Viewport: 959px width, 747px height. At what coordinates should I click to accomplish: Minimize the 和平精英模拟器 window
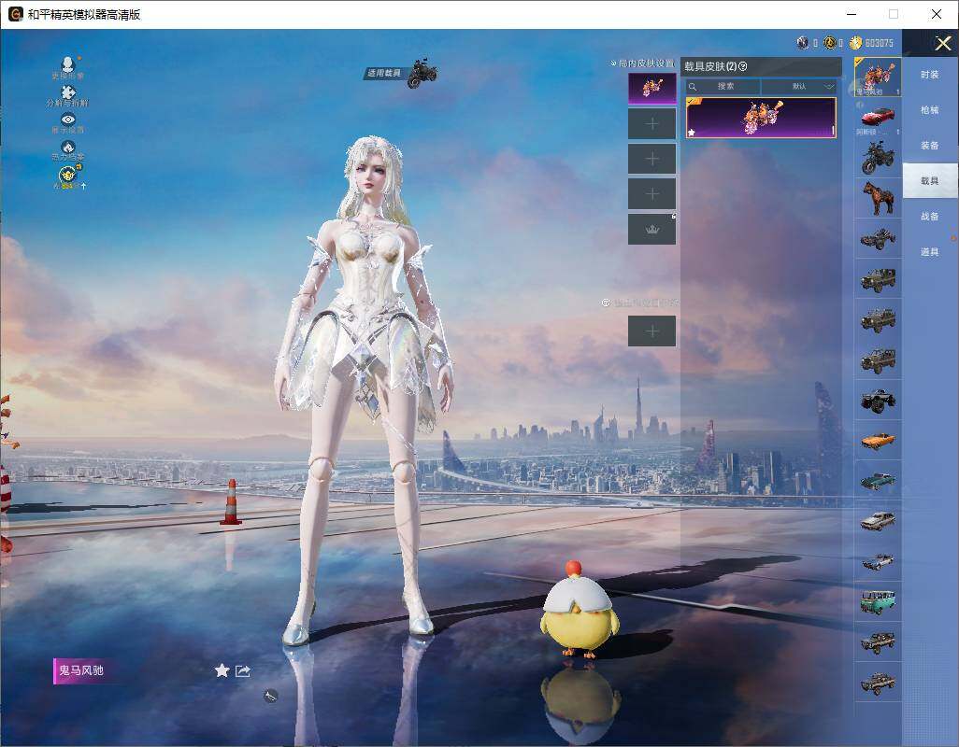[x=852, y=14]
